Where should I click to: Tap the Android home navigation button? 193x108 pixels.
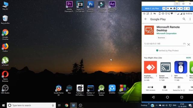[x=167, y=97]
